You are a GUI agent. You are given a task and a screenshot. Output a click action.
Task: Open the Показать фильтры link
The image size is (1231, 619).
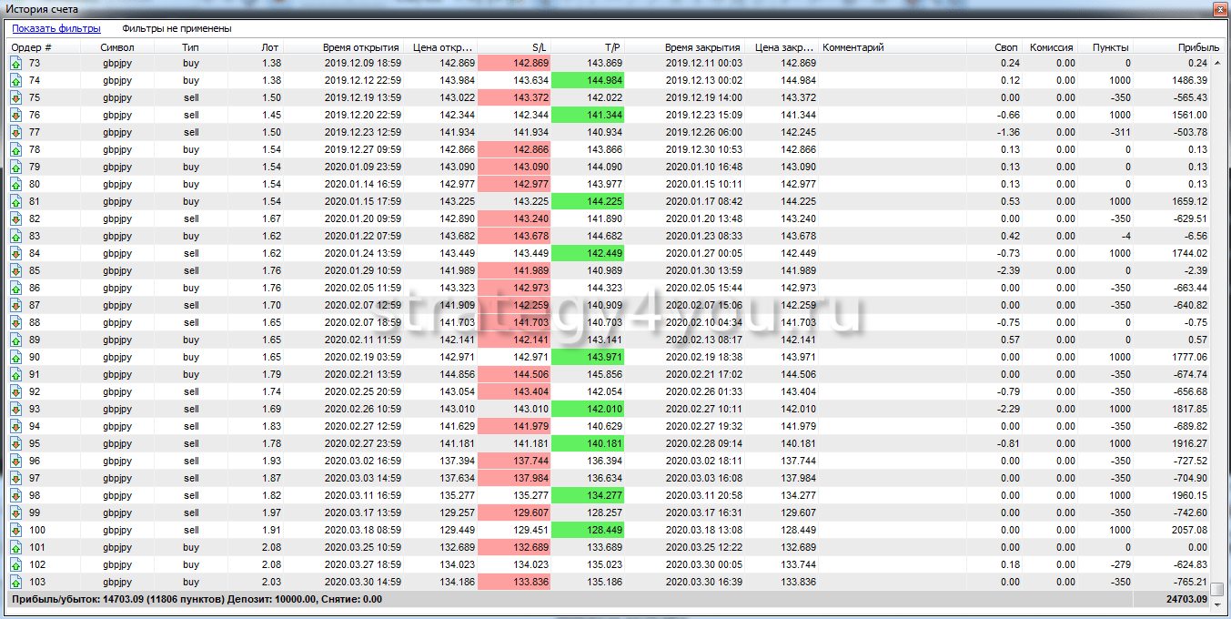coord(56,28)
